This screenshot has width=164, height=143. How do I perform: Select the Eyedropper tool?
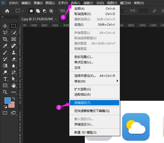point(5,46)
